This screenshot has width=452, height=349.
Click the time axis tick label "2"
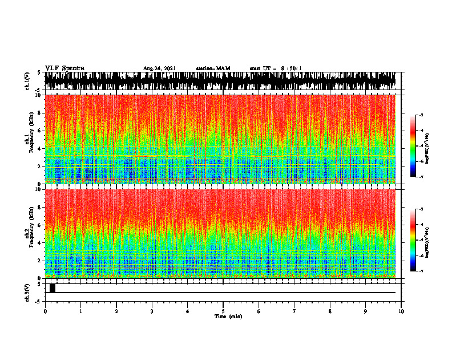(116, 311)
